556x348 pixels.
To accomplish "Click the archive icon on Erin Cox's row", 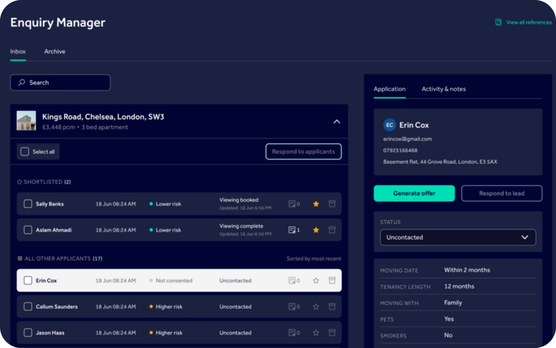I will [x=332, y=280].
